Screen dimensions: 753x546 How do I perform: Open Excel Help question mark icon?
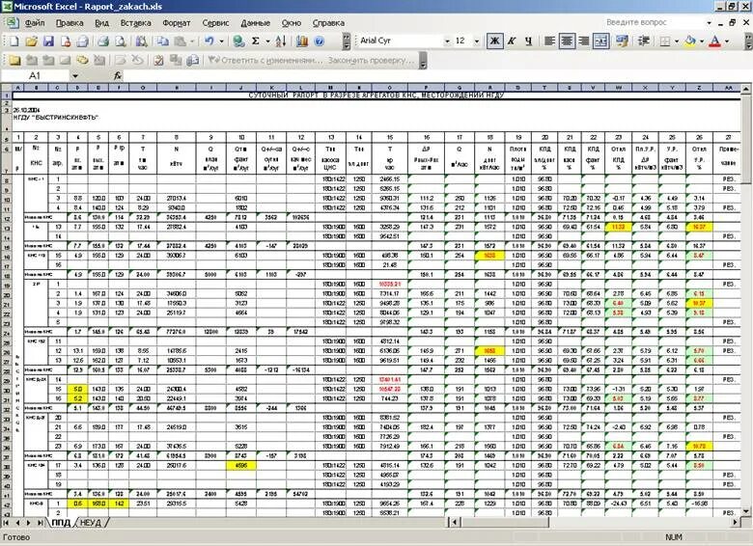pyautogui.click(x=319, y=41)
